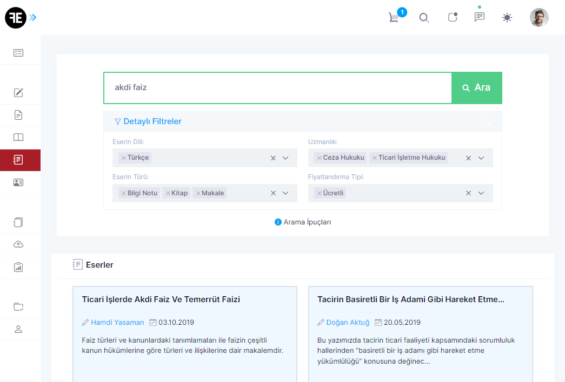Screen dimensions: 565x382
Task: Open the user account sidebar item
Action: [18, 329]
